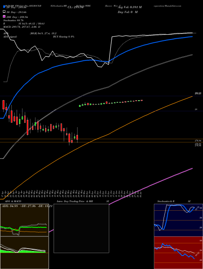Select the '200 Day = 238.94' legend text
Screen dimensions: 203x269
[x=17, y=17]
